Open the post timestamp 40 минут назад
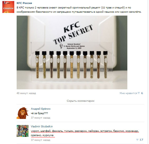Viewport: 149px width, 144px height. coord(26,93)
